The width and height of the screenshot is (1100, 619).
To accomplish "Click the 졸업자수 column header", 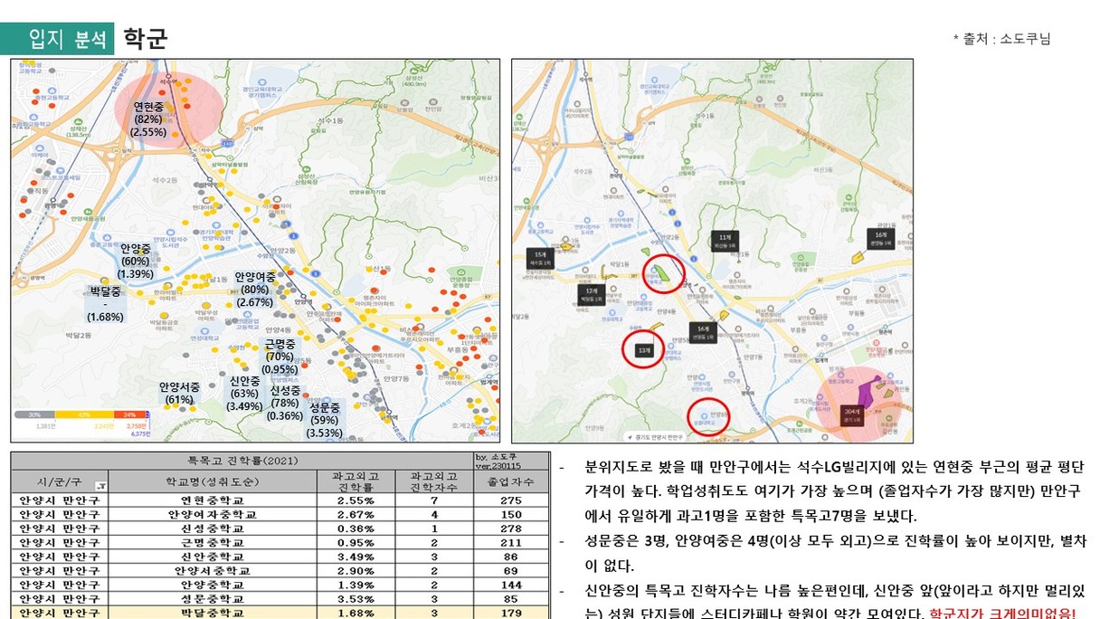I will 511,481.
